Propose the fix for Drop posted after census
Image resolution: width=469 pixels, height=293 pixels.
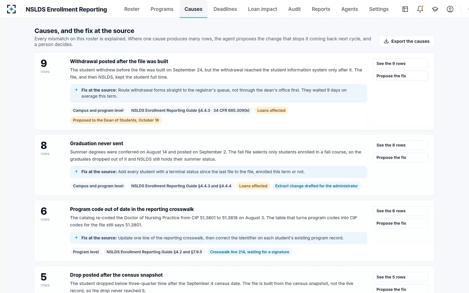(x=400, y=289)
